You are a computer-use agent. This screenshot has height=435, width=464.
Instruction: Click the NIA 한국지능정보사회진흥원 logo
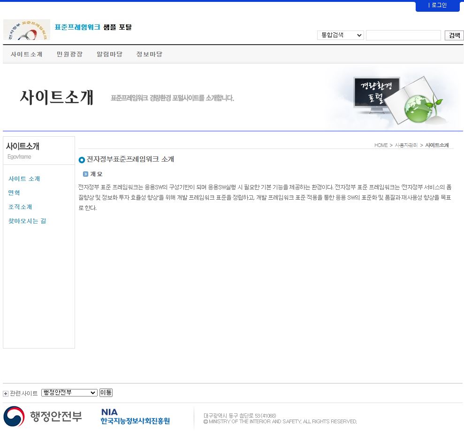coord(135,416)
